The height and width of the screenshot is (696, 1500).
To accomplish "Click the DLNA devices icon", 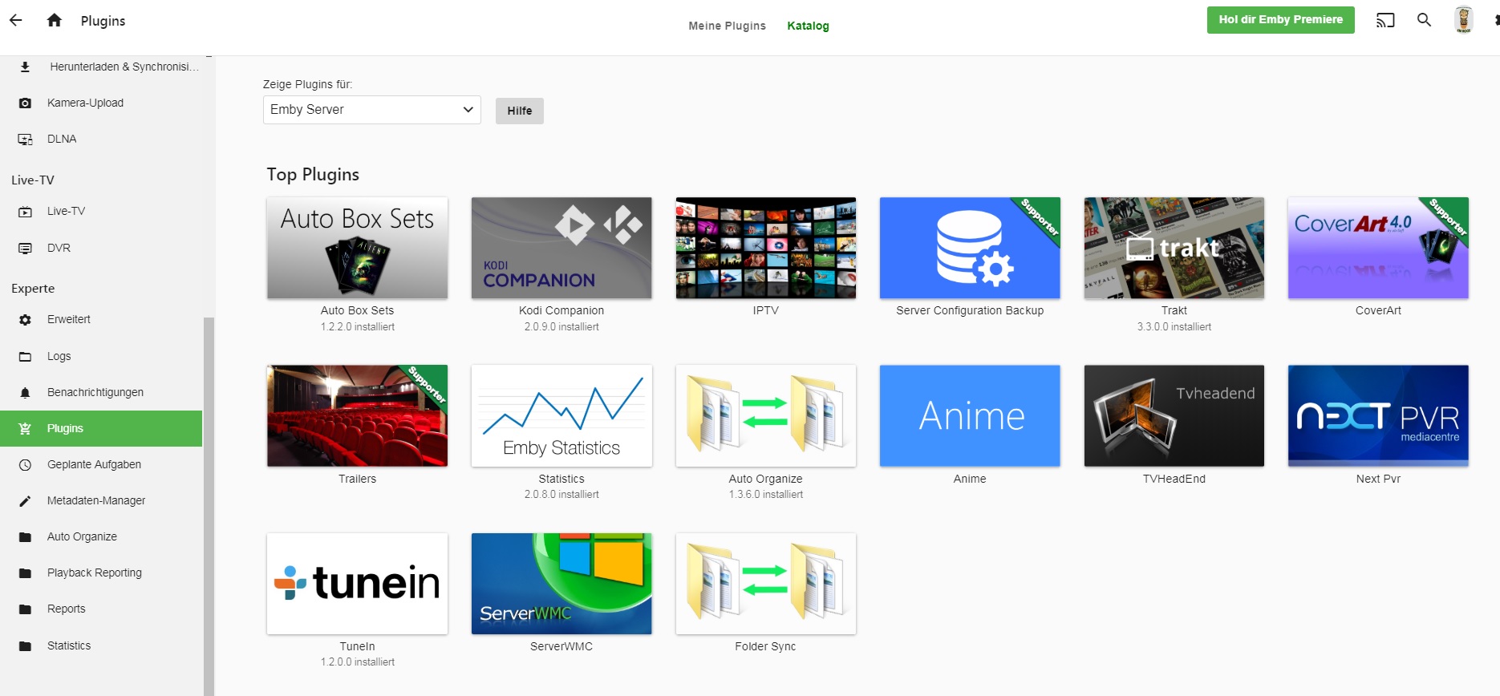I will 25,139.
